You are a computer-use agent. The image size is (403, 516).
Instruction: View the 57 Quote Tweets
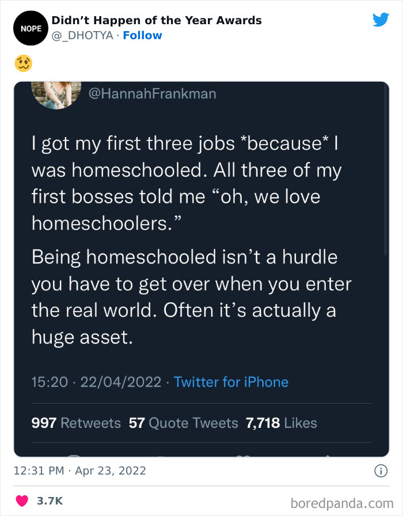[x=183, y=423]
